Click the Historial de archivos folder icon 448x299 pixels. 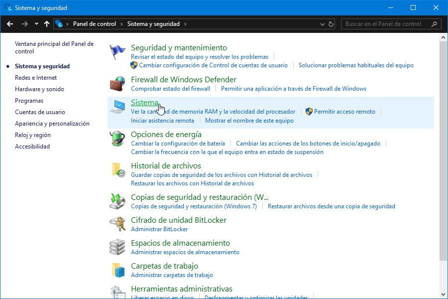(x=117, y=170)
